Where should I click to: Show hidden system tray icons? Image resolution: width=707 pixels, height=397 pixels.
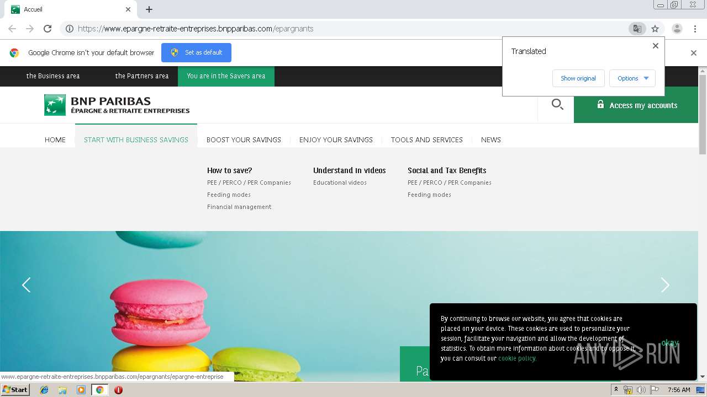[x=616, y=390]
